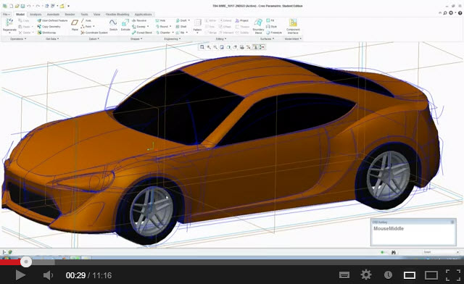Click the User-Defined Feature tool
Viewport: 464px width, 284px height.
[x=52, y=21]
